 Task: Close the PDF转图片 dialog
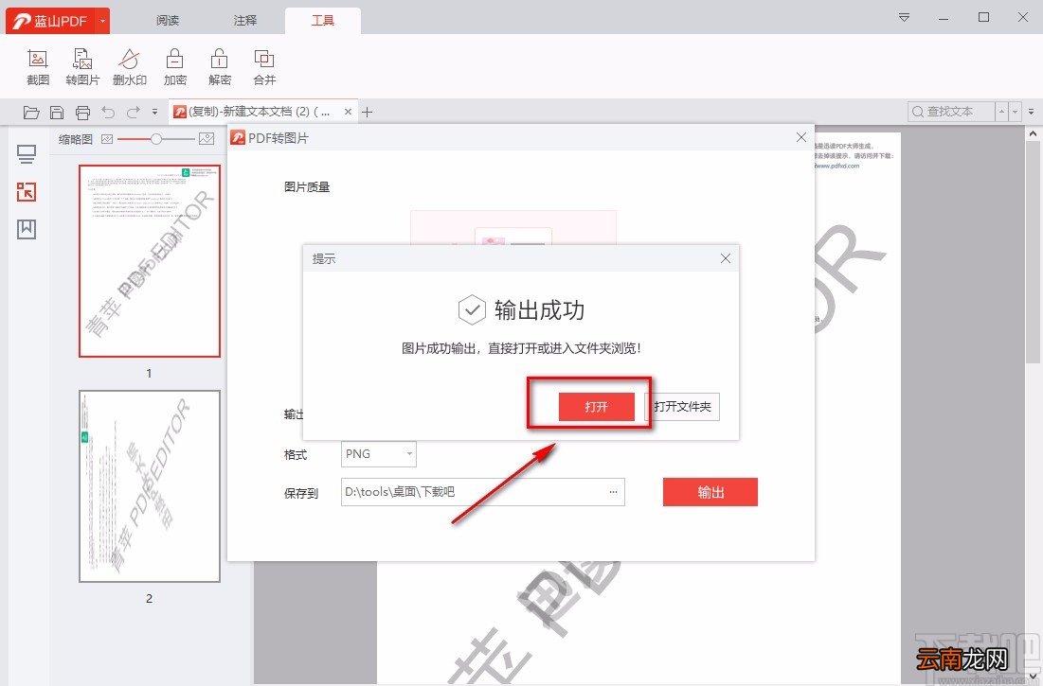(800, 137)
